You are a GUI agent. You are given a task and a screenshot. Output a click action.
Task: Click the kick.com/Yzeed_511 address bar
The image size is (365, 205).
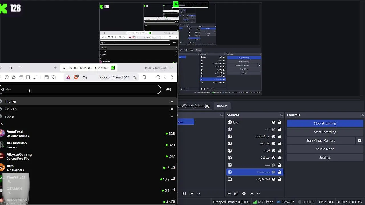pyautogui.click(x=115, y=77)
